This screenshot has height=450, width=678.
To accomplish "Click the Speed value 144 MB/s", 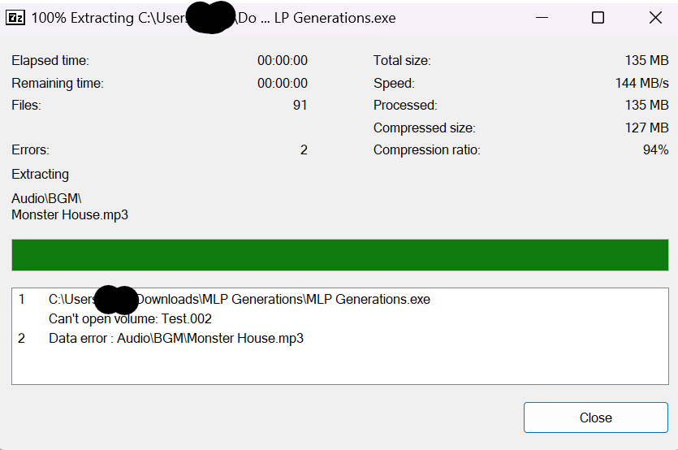I will click(641, 83).
